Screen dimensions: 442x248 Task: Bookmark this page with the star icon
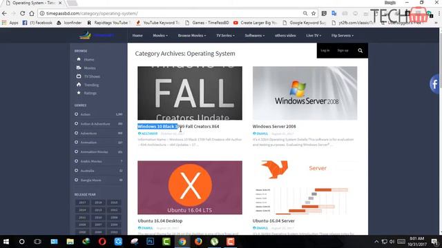tap(314, 13)
